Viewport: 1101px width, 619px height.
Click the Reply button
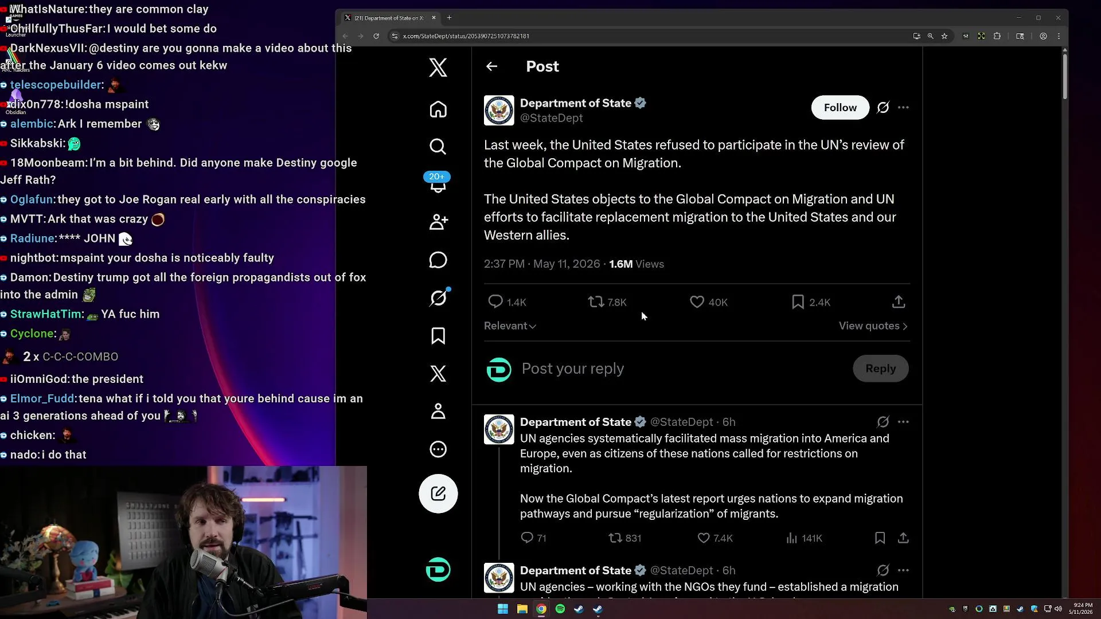click(x=880, y=369)
